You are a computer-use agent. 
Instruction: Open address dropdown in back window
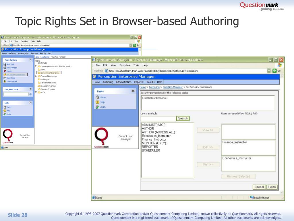pos(131,45)
